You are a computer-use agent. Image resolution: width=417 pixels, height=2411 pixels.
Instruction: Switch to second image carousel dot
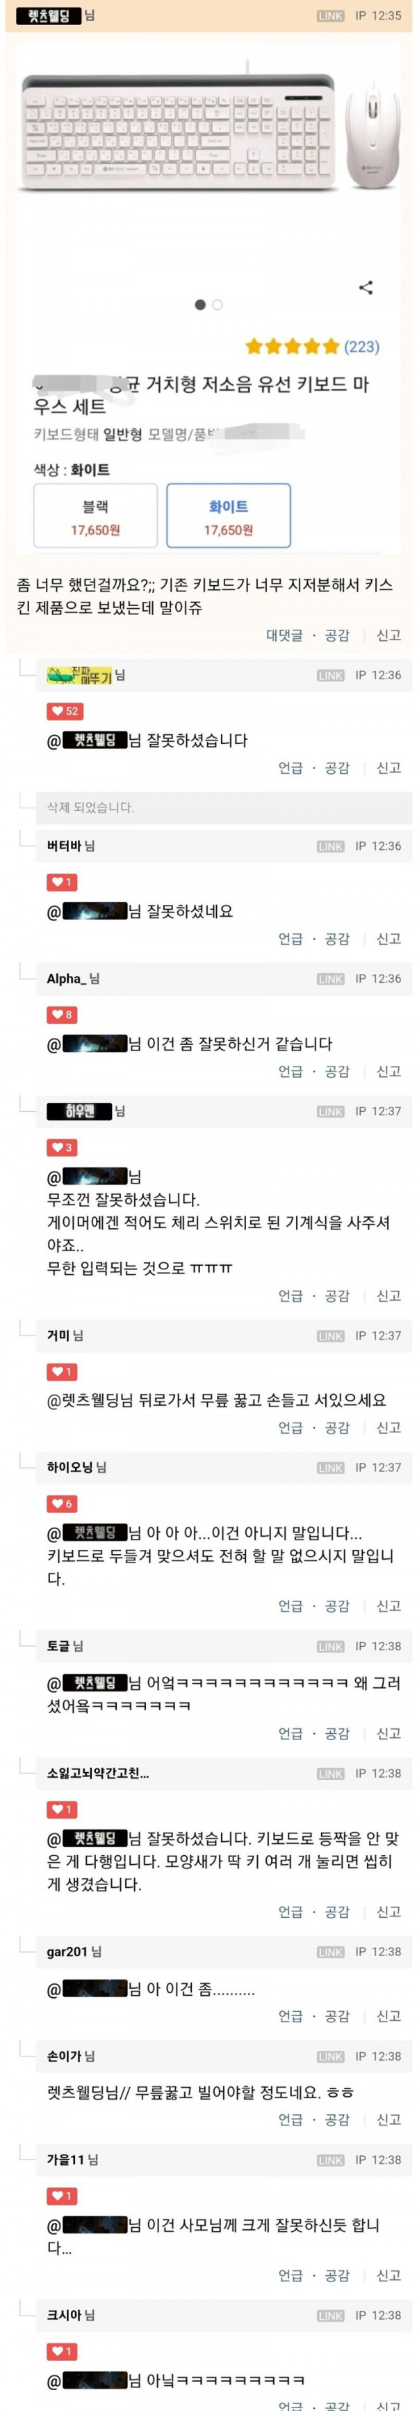(x=218, y=305)
